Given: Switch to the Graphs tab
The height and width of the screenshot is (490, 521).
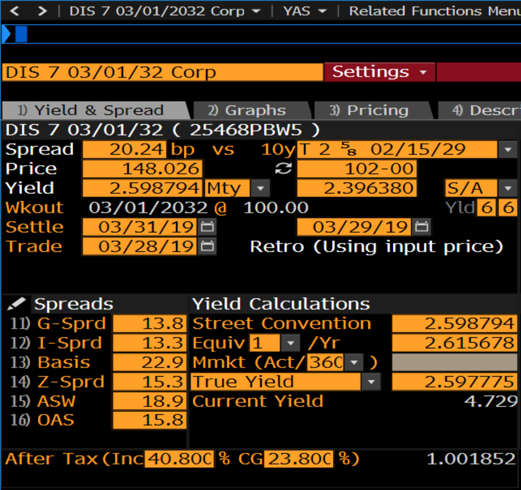Looking at the screenshot, I should point(251,110).
